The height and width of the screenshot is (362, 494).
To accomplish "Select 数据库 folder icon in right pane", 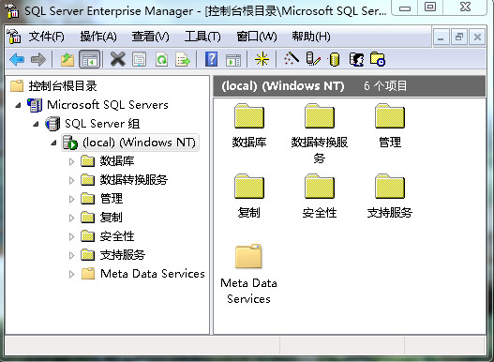I will pyautogui.click(x=249, y=116).
